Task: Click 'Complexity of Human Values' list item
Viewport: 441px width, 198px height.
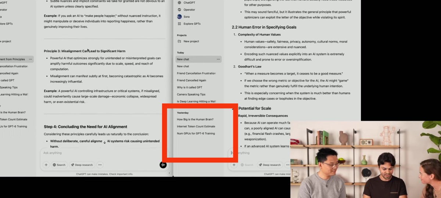Action: point(260,34)
